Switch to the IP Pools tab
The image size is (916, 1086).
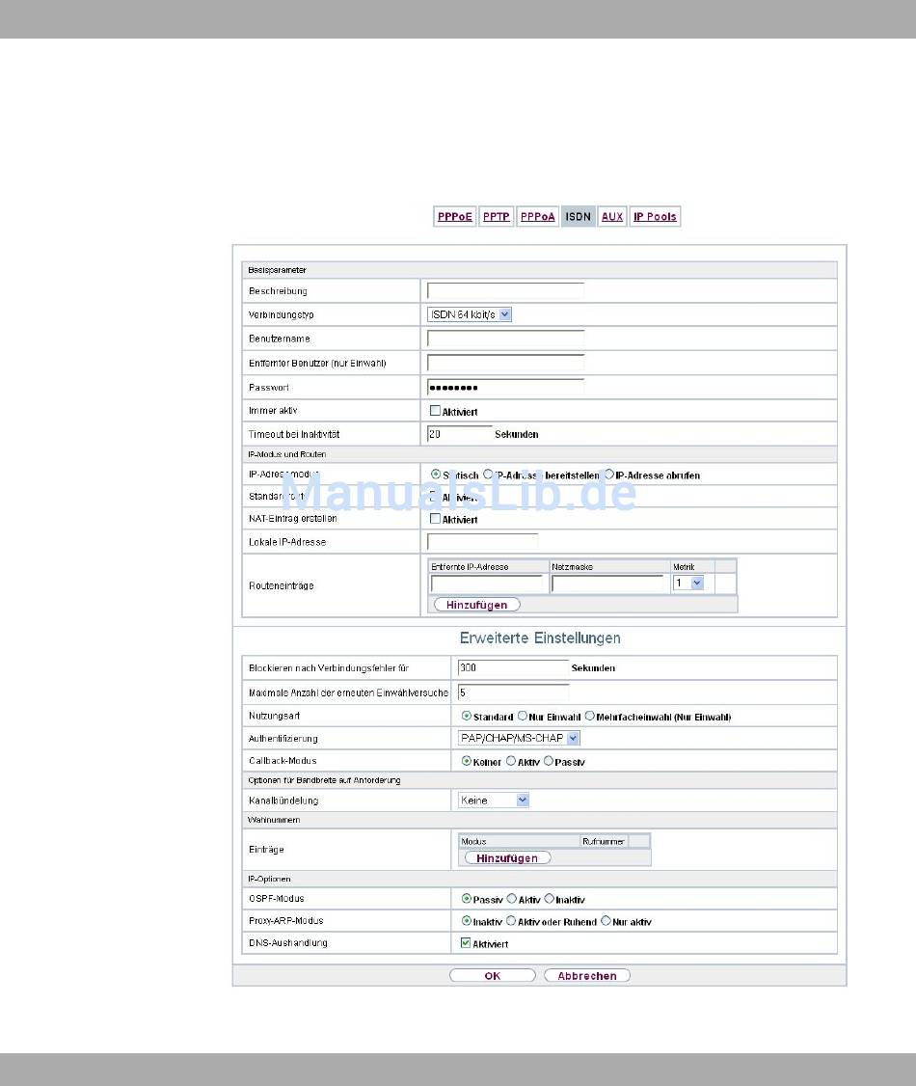point(655,217)
